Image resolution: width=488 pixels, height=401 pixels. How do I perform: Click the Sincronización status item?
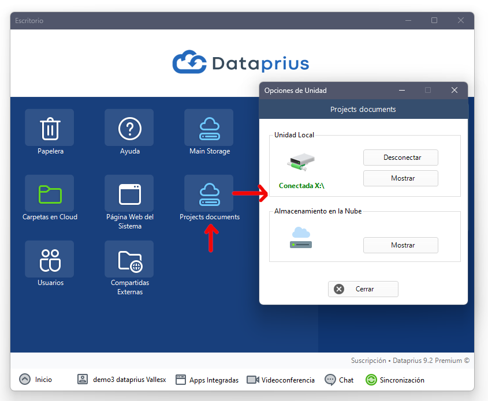point(395,380)
